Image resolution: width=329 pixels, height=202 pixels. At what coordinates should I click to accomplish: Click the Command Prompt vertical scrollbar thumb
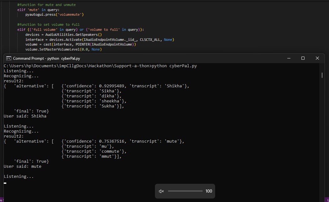pyautogui.click(x=322, y=75)
